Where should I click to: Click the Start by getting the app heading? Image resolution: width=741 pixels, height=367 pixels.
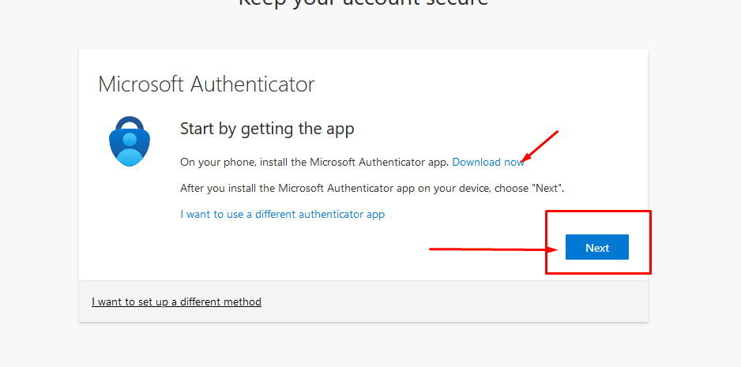267,129
